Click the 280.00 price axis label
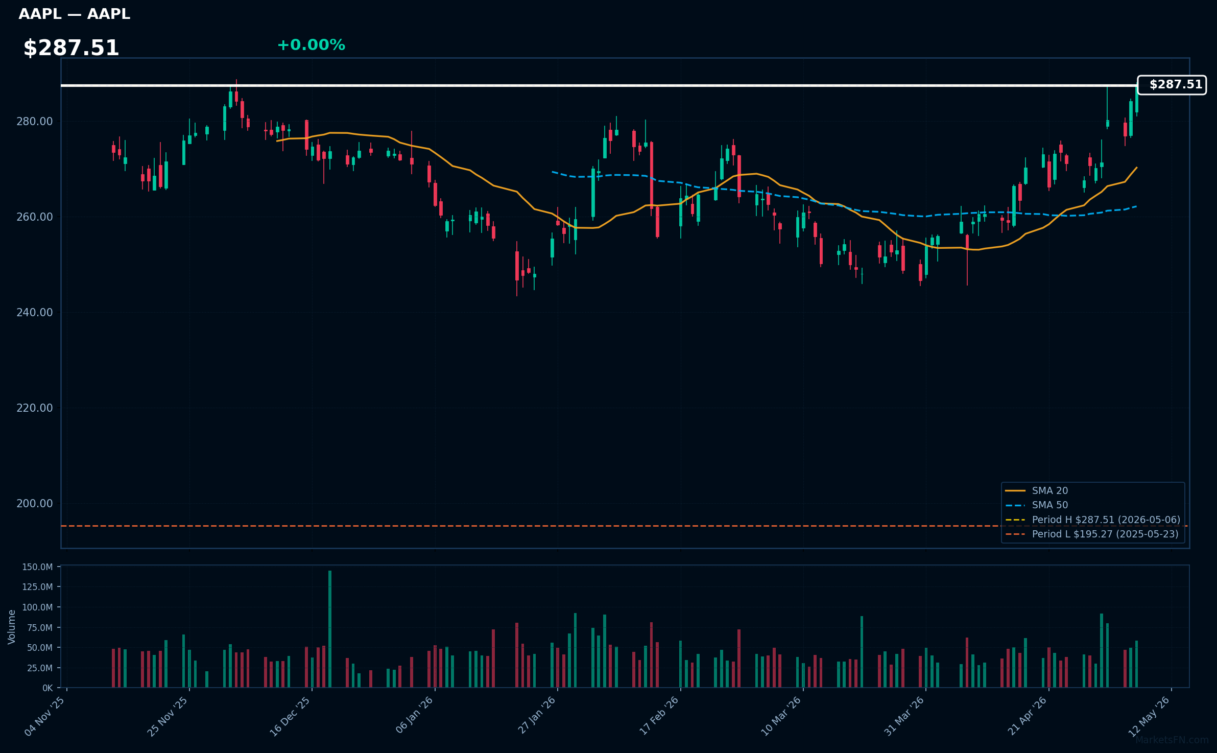 click(35, 122)
